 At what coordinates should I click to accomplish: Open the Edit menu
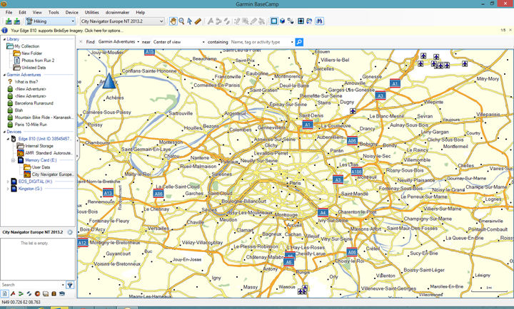pyautogui.click(x=22, y=12)
